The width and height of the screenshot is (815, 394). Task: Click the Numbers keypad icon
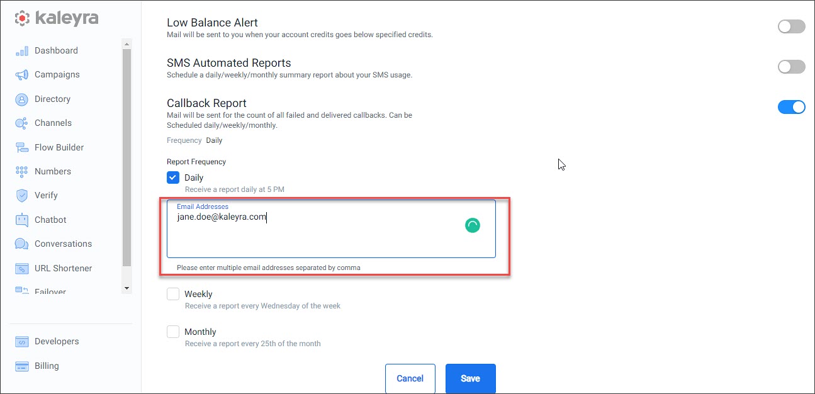pos(22,172)
